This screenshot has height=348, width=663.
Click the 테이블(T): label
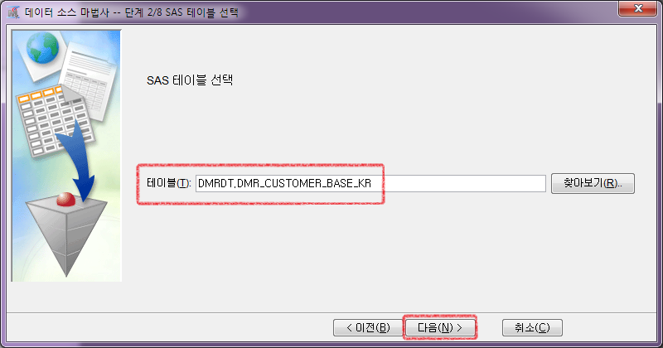point(169,183)
